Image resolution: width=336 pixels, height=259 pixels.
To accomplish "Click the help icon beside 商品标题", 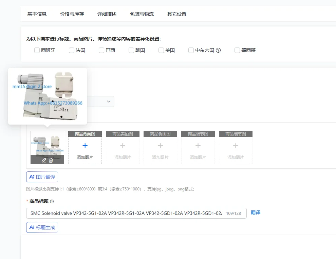I will point(52,202).
